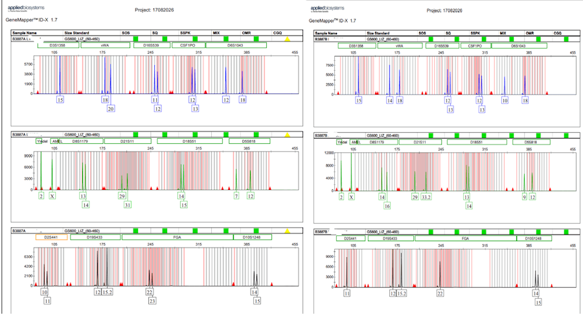
Task: Click allele call 16 in B3887B D8S1179
Action: pos(387,205)
